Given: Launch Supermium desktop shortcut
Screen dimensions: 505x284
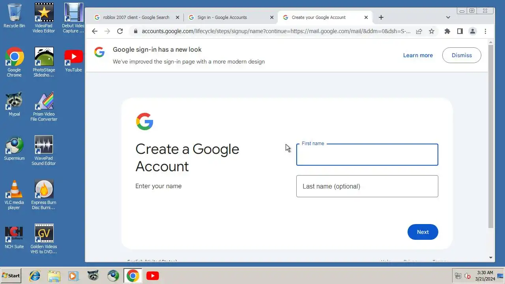Looking at the screenshot, I should pyautogui.click(x=14, y=148).
